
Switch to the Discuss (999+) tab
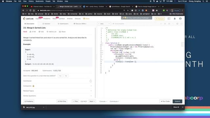tap(80, 24)
